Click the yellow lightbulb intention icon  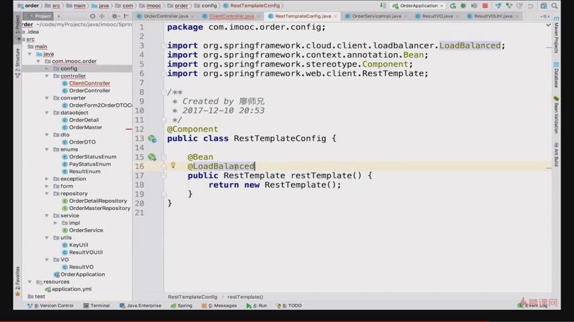[x=173, y=166]
